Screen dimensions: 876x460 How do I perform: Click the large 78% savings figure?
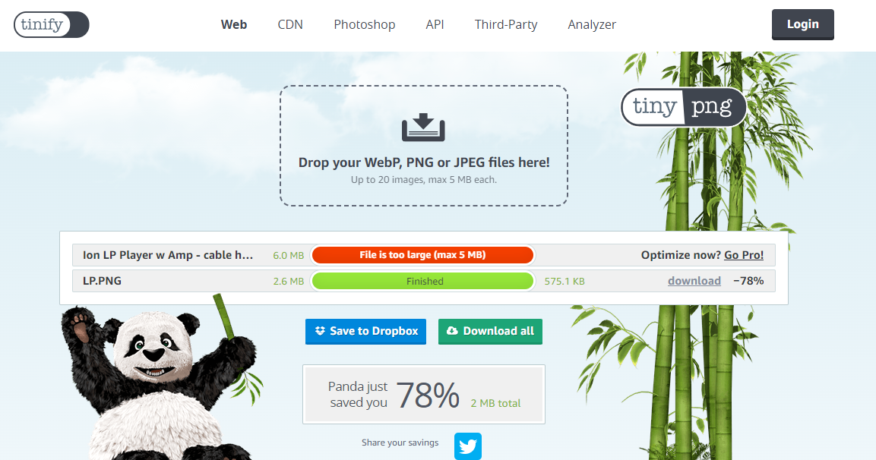coord(428,395)
